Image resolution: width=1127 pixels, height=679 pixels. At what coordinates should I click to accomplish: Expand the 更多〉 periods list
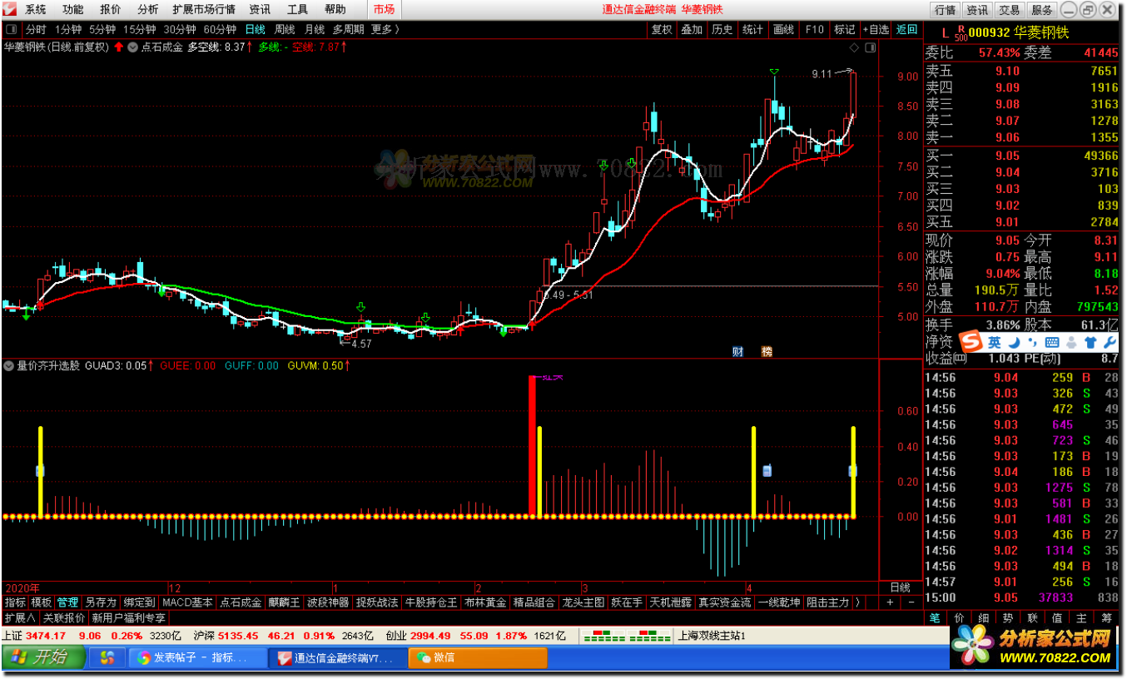(385, 29)
